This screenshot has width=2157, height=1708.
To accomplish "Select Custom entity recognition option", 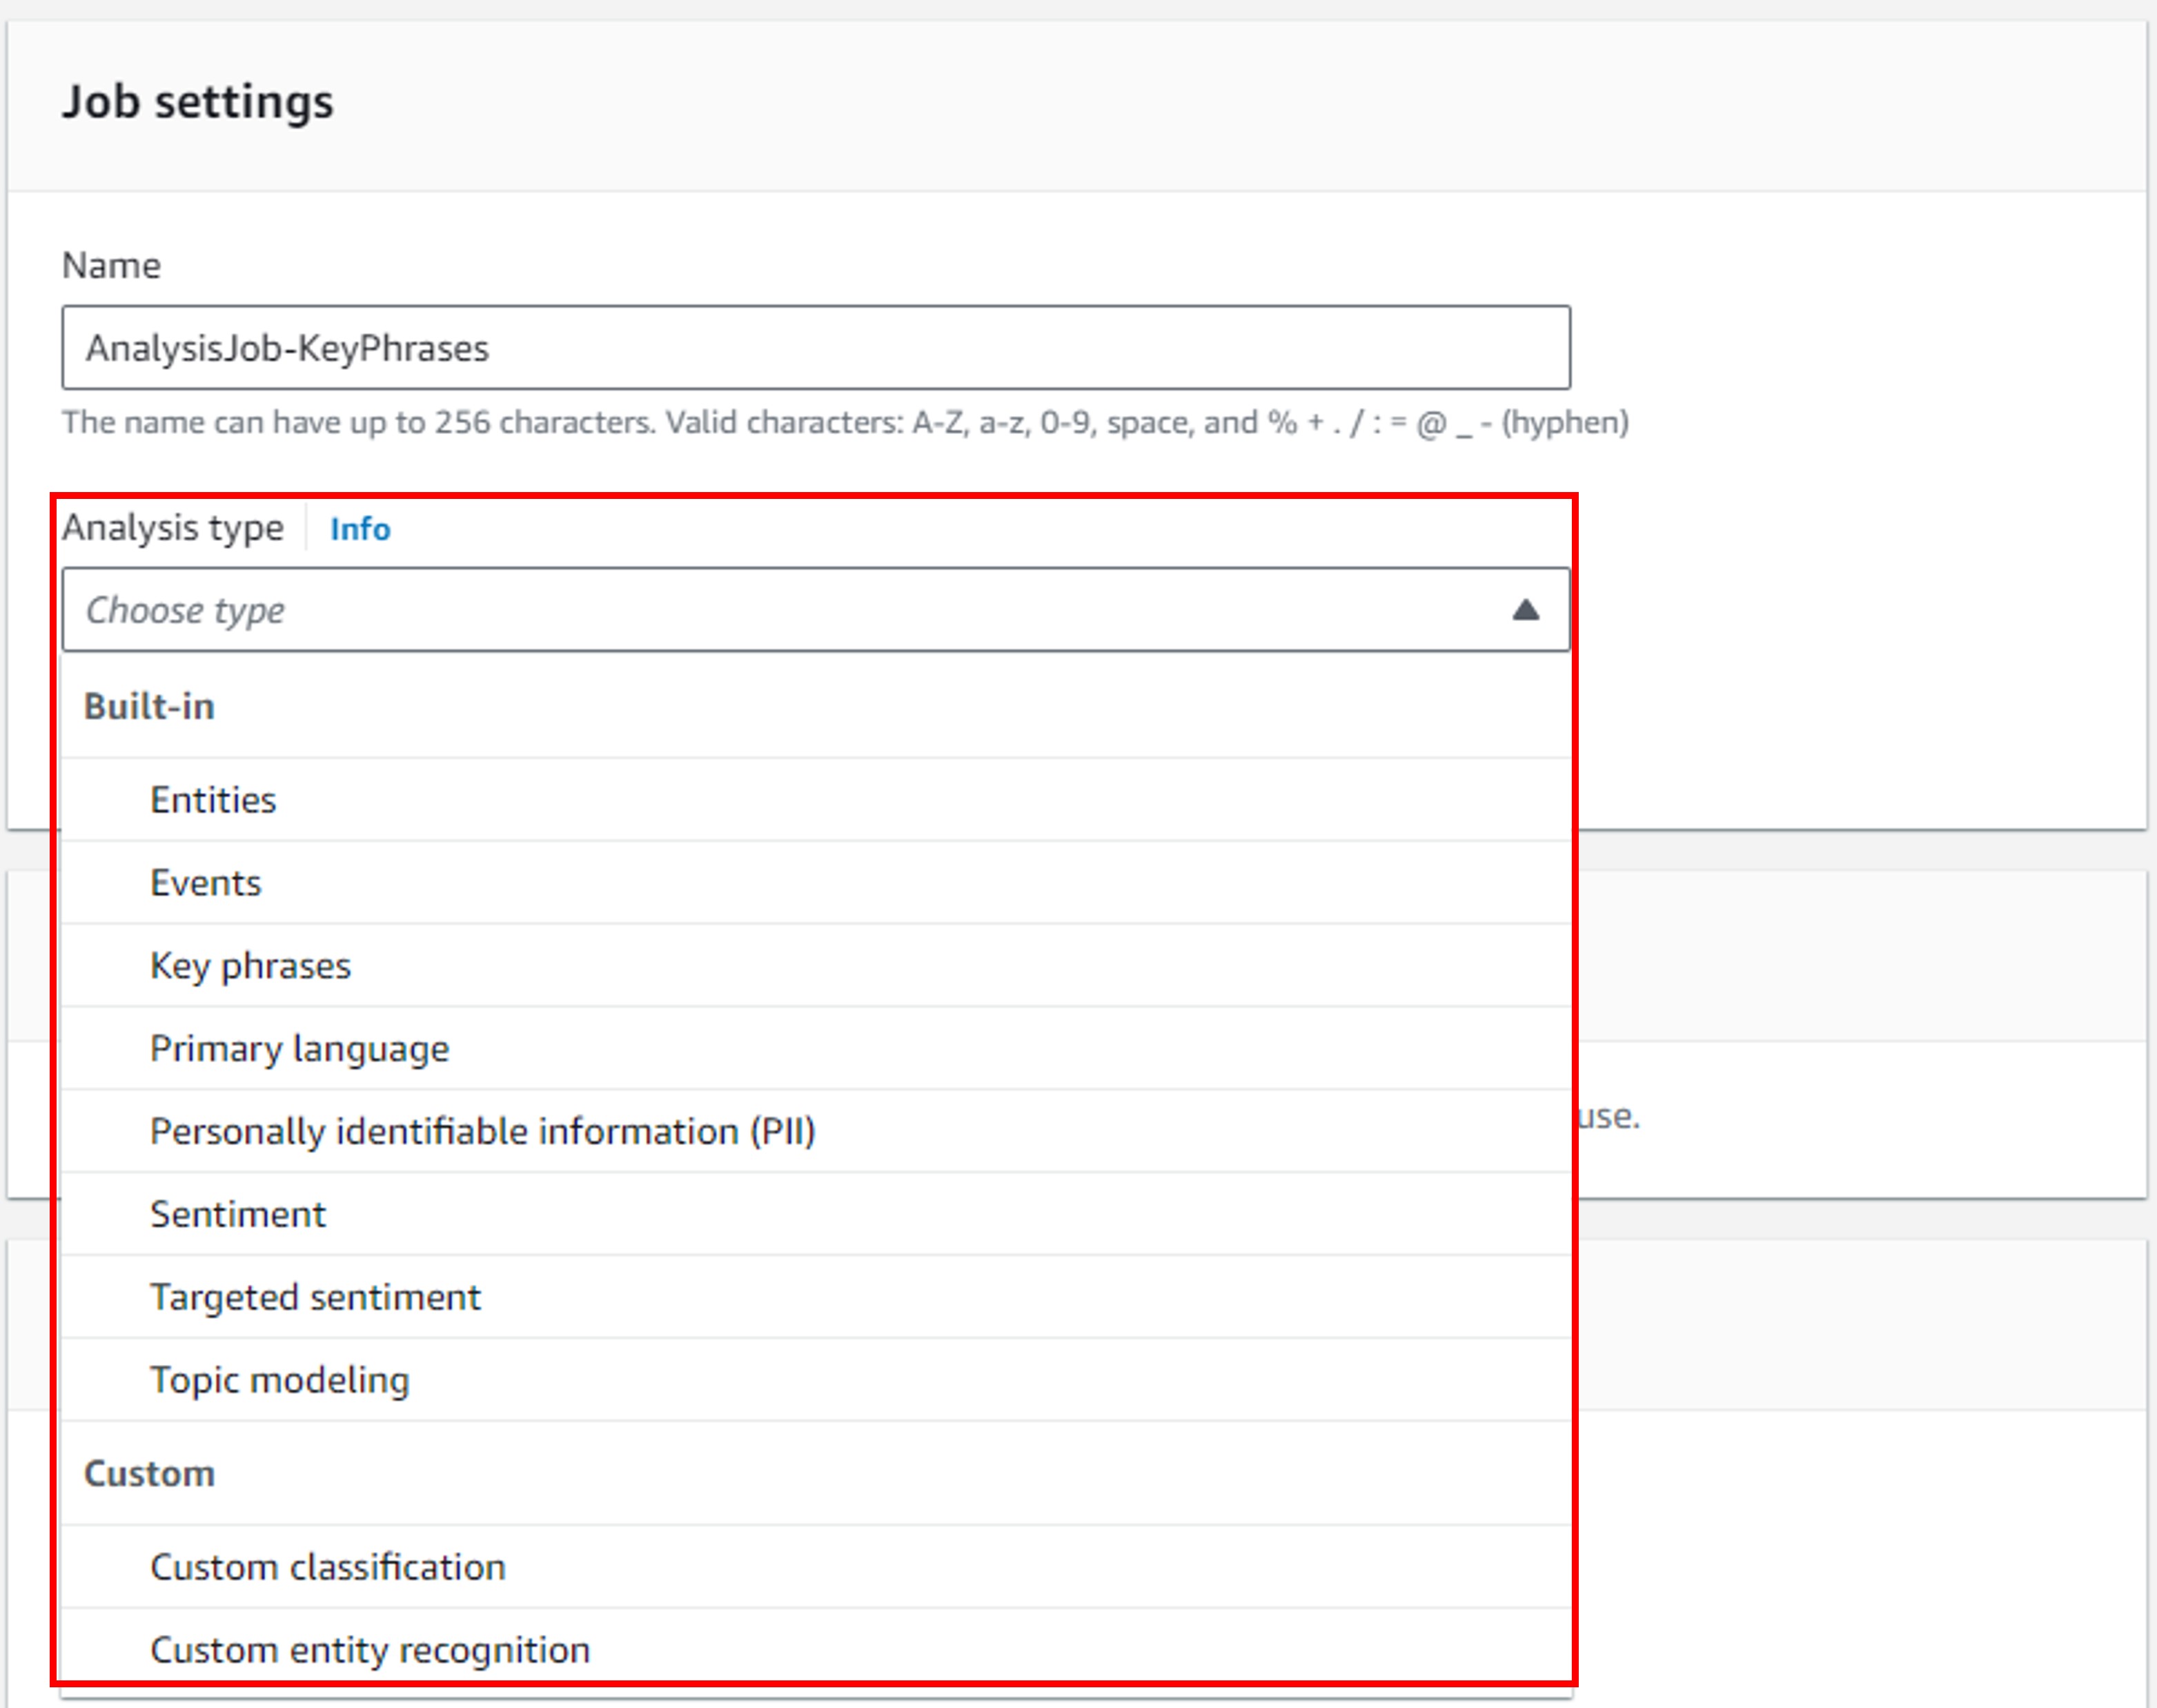I will click(x=370, y=1650).
